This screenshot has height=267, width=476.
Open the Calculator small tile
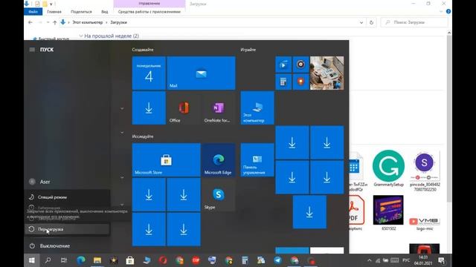[283, 82]
